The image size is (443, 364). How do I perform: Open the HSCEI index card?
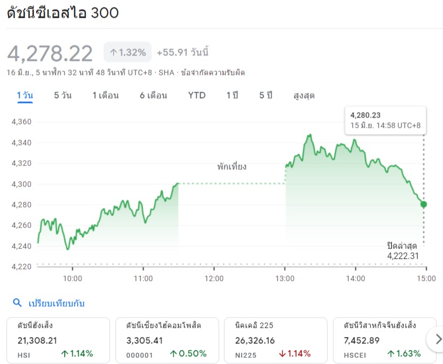(385, 340)
